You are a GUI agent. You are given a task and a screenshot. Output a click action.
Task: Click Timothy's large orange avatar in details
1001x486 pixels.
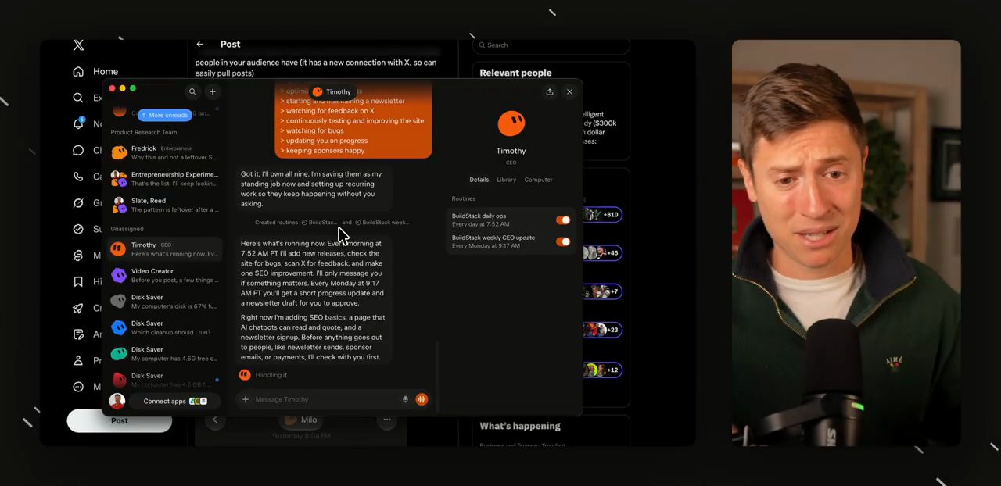tap(511, 123)
